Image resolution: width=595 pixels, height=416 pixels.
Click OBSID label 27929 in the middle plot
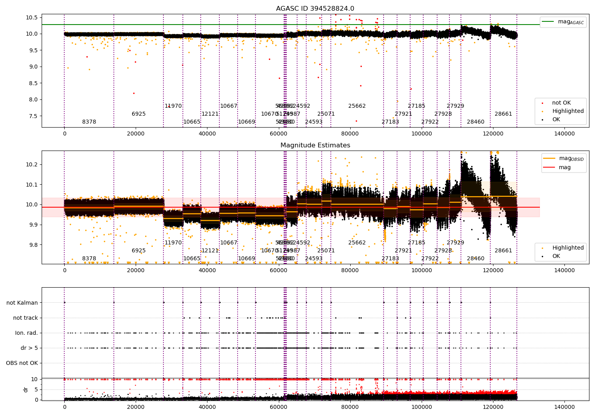[455, 243]
